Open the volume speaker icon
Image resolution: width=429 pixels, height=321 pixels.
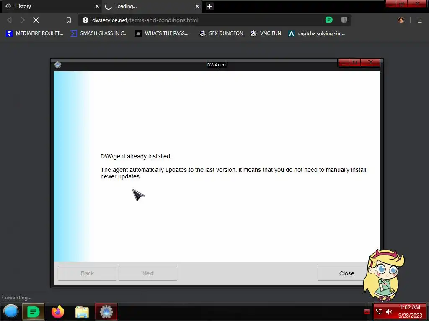[x=389, y=311]
